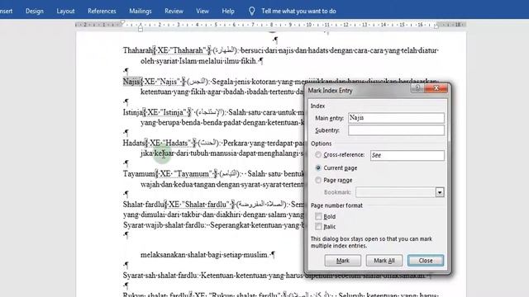Click the Mark button
The height and width of the screenshot is (297, 529).
click(x=343, y=261)
